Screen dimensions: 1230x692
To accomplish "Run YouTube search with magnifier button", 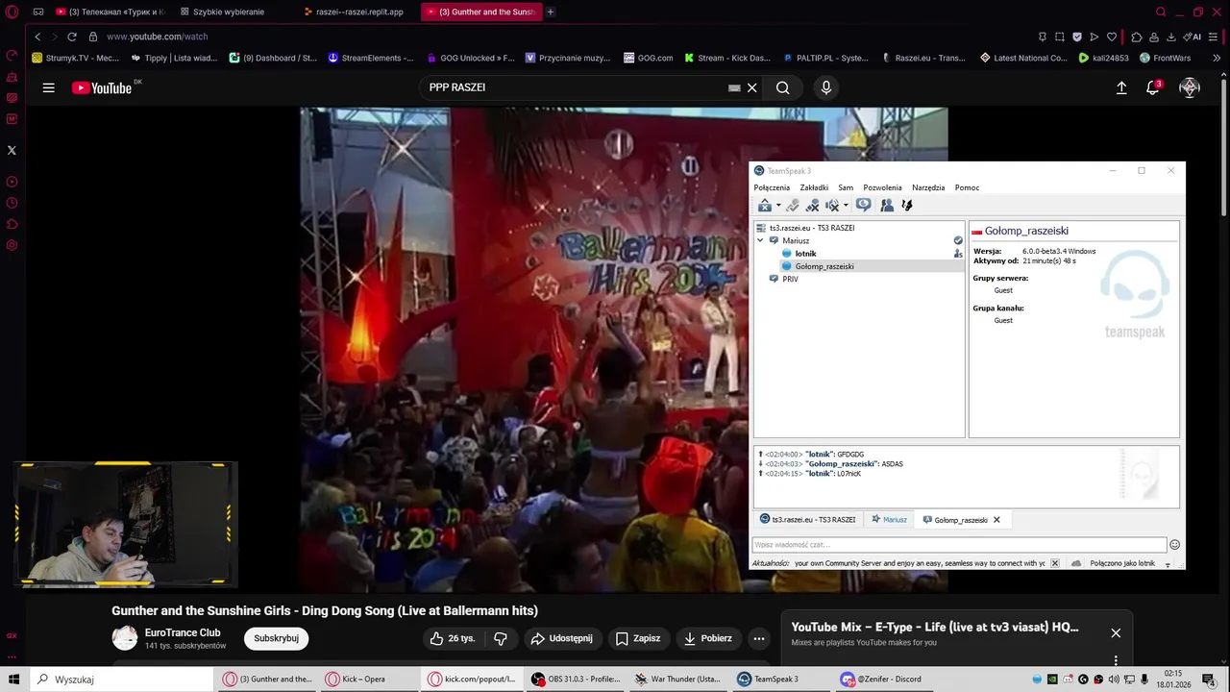I will click(783, 87).
